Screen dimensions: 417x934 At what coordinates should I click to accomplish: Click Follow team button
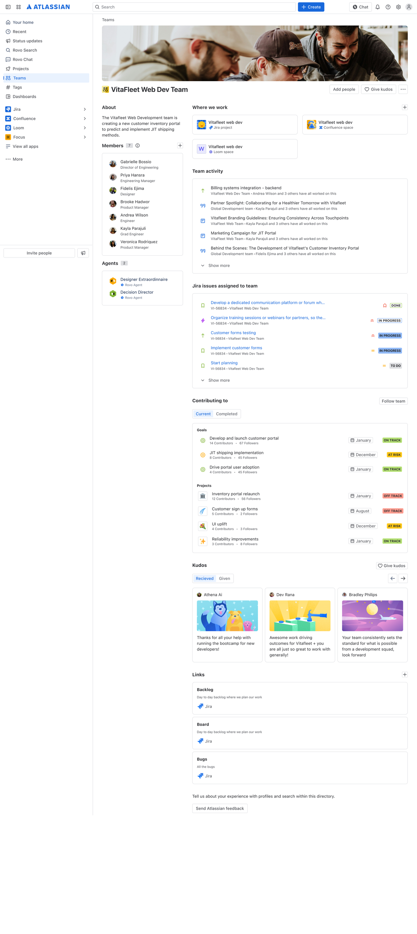coord(393,401)
